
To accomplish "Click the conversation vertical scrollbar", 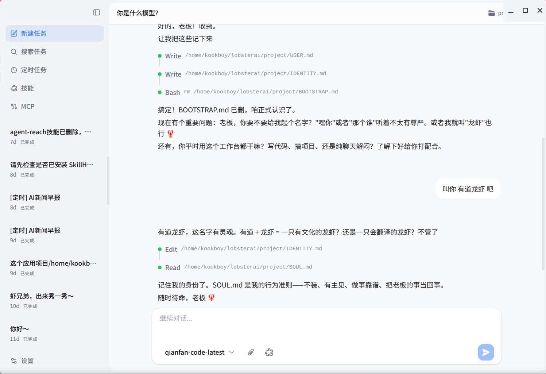I will [543, 204].
